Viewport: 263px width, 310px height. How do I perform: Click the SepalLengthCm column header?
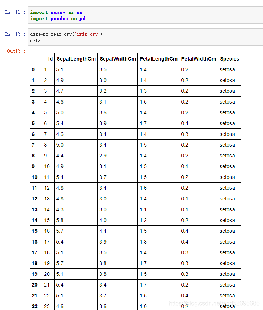(x=76, y=59)
